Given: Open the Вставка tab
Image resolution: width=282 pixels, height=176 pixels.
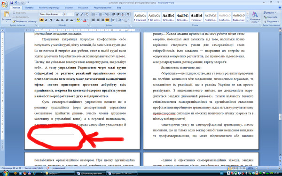Looking at the screenshot, I should pos(29,8).
